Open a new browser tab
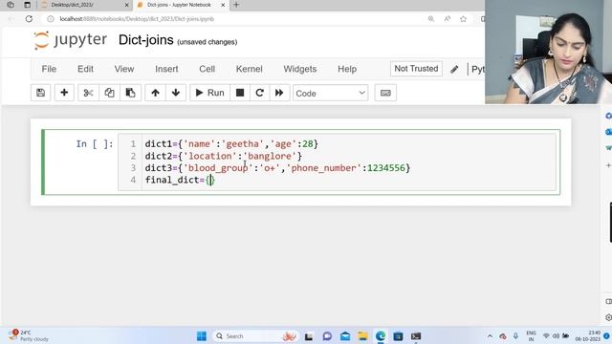The image size is (612, 344). 236,5
